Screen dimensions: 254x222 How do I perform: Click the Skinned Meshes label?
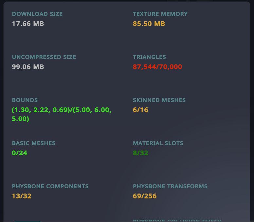159,100
